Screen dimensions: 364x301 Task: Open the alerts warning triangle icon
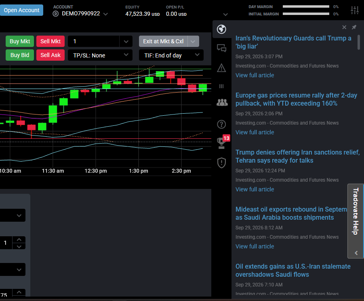(x=221, y=68)
